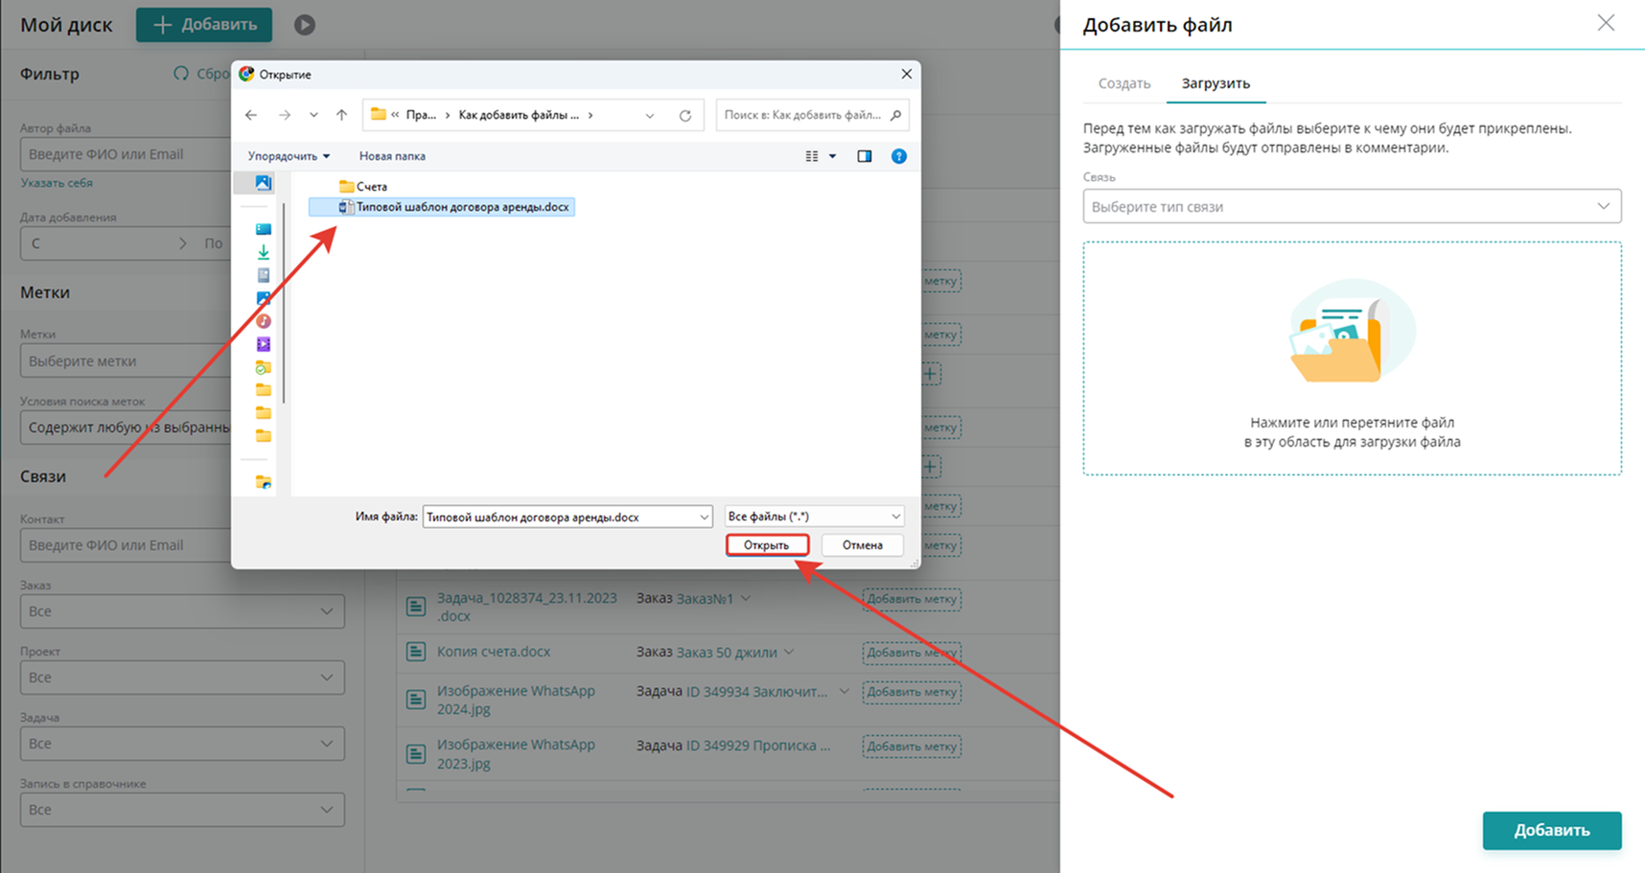Click the Отмена button

point(862,545)
